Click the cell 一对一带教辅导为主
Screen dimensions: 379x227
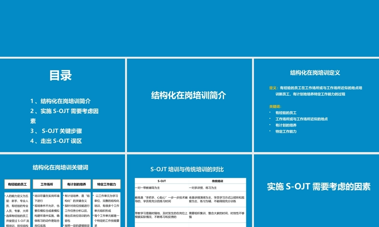(x=162, y=188)
